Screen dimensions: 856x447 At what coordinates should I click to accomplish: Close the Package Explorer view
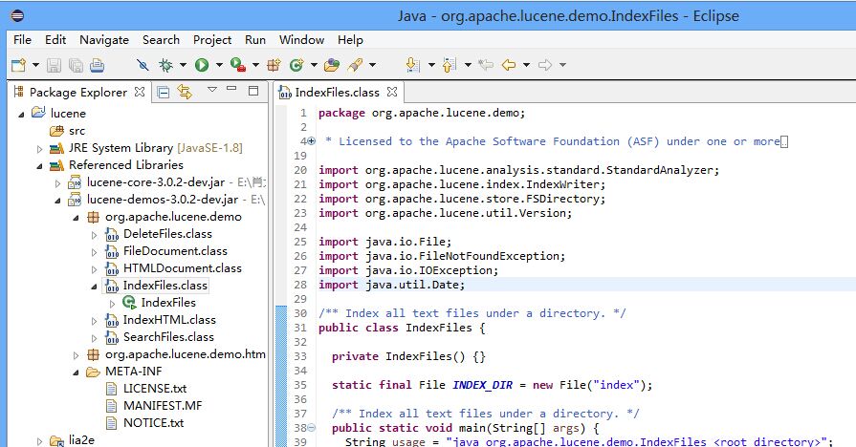point(140,92)
